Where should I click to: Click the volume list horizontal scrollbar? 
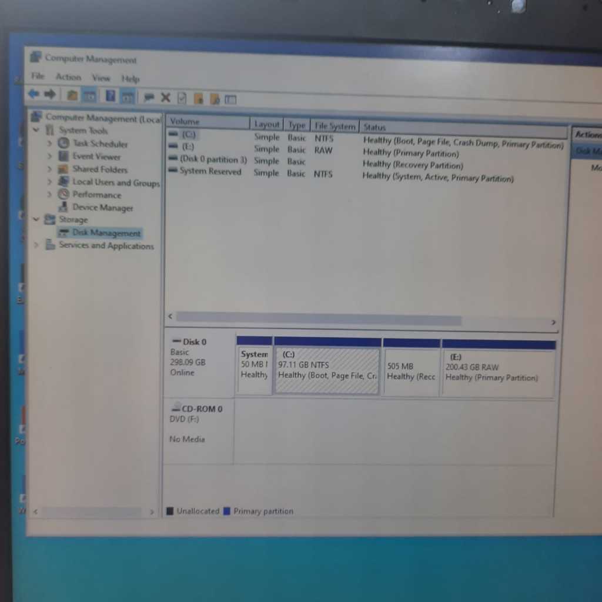(318, 319)
